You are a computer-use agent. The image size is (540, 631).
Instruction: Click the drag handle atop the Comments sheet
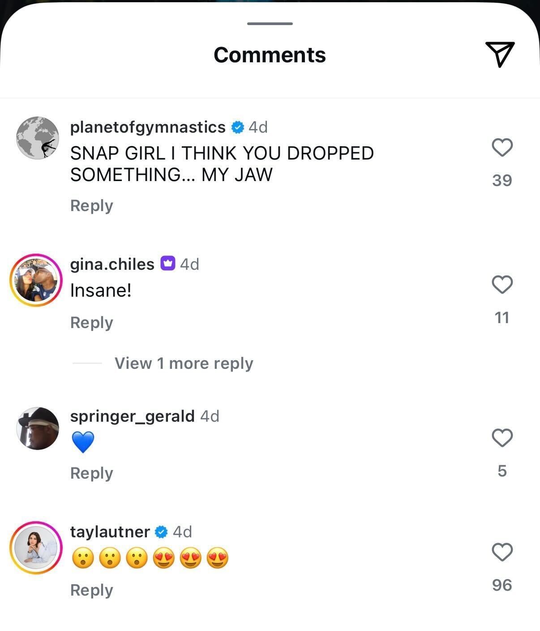270,23
